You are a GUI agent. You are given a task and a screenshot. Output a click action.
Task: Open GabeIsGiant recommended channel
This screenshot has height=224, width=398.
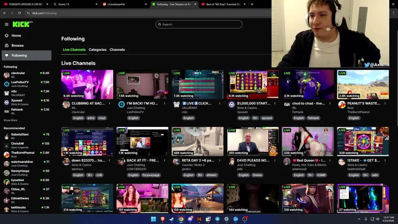[26, 136]
